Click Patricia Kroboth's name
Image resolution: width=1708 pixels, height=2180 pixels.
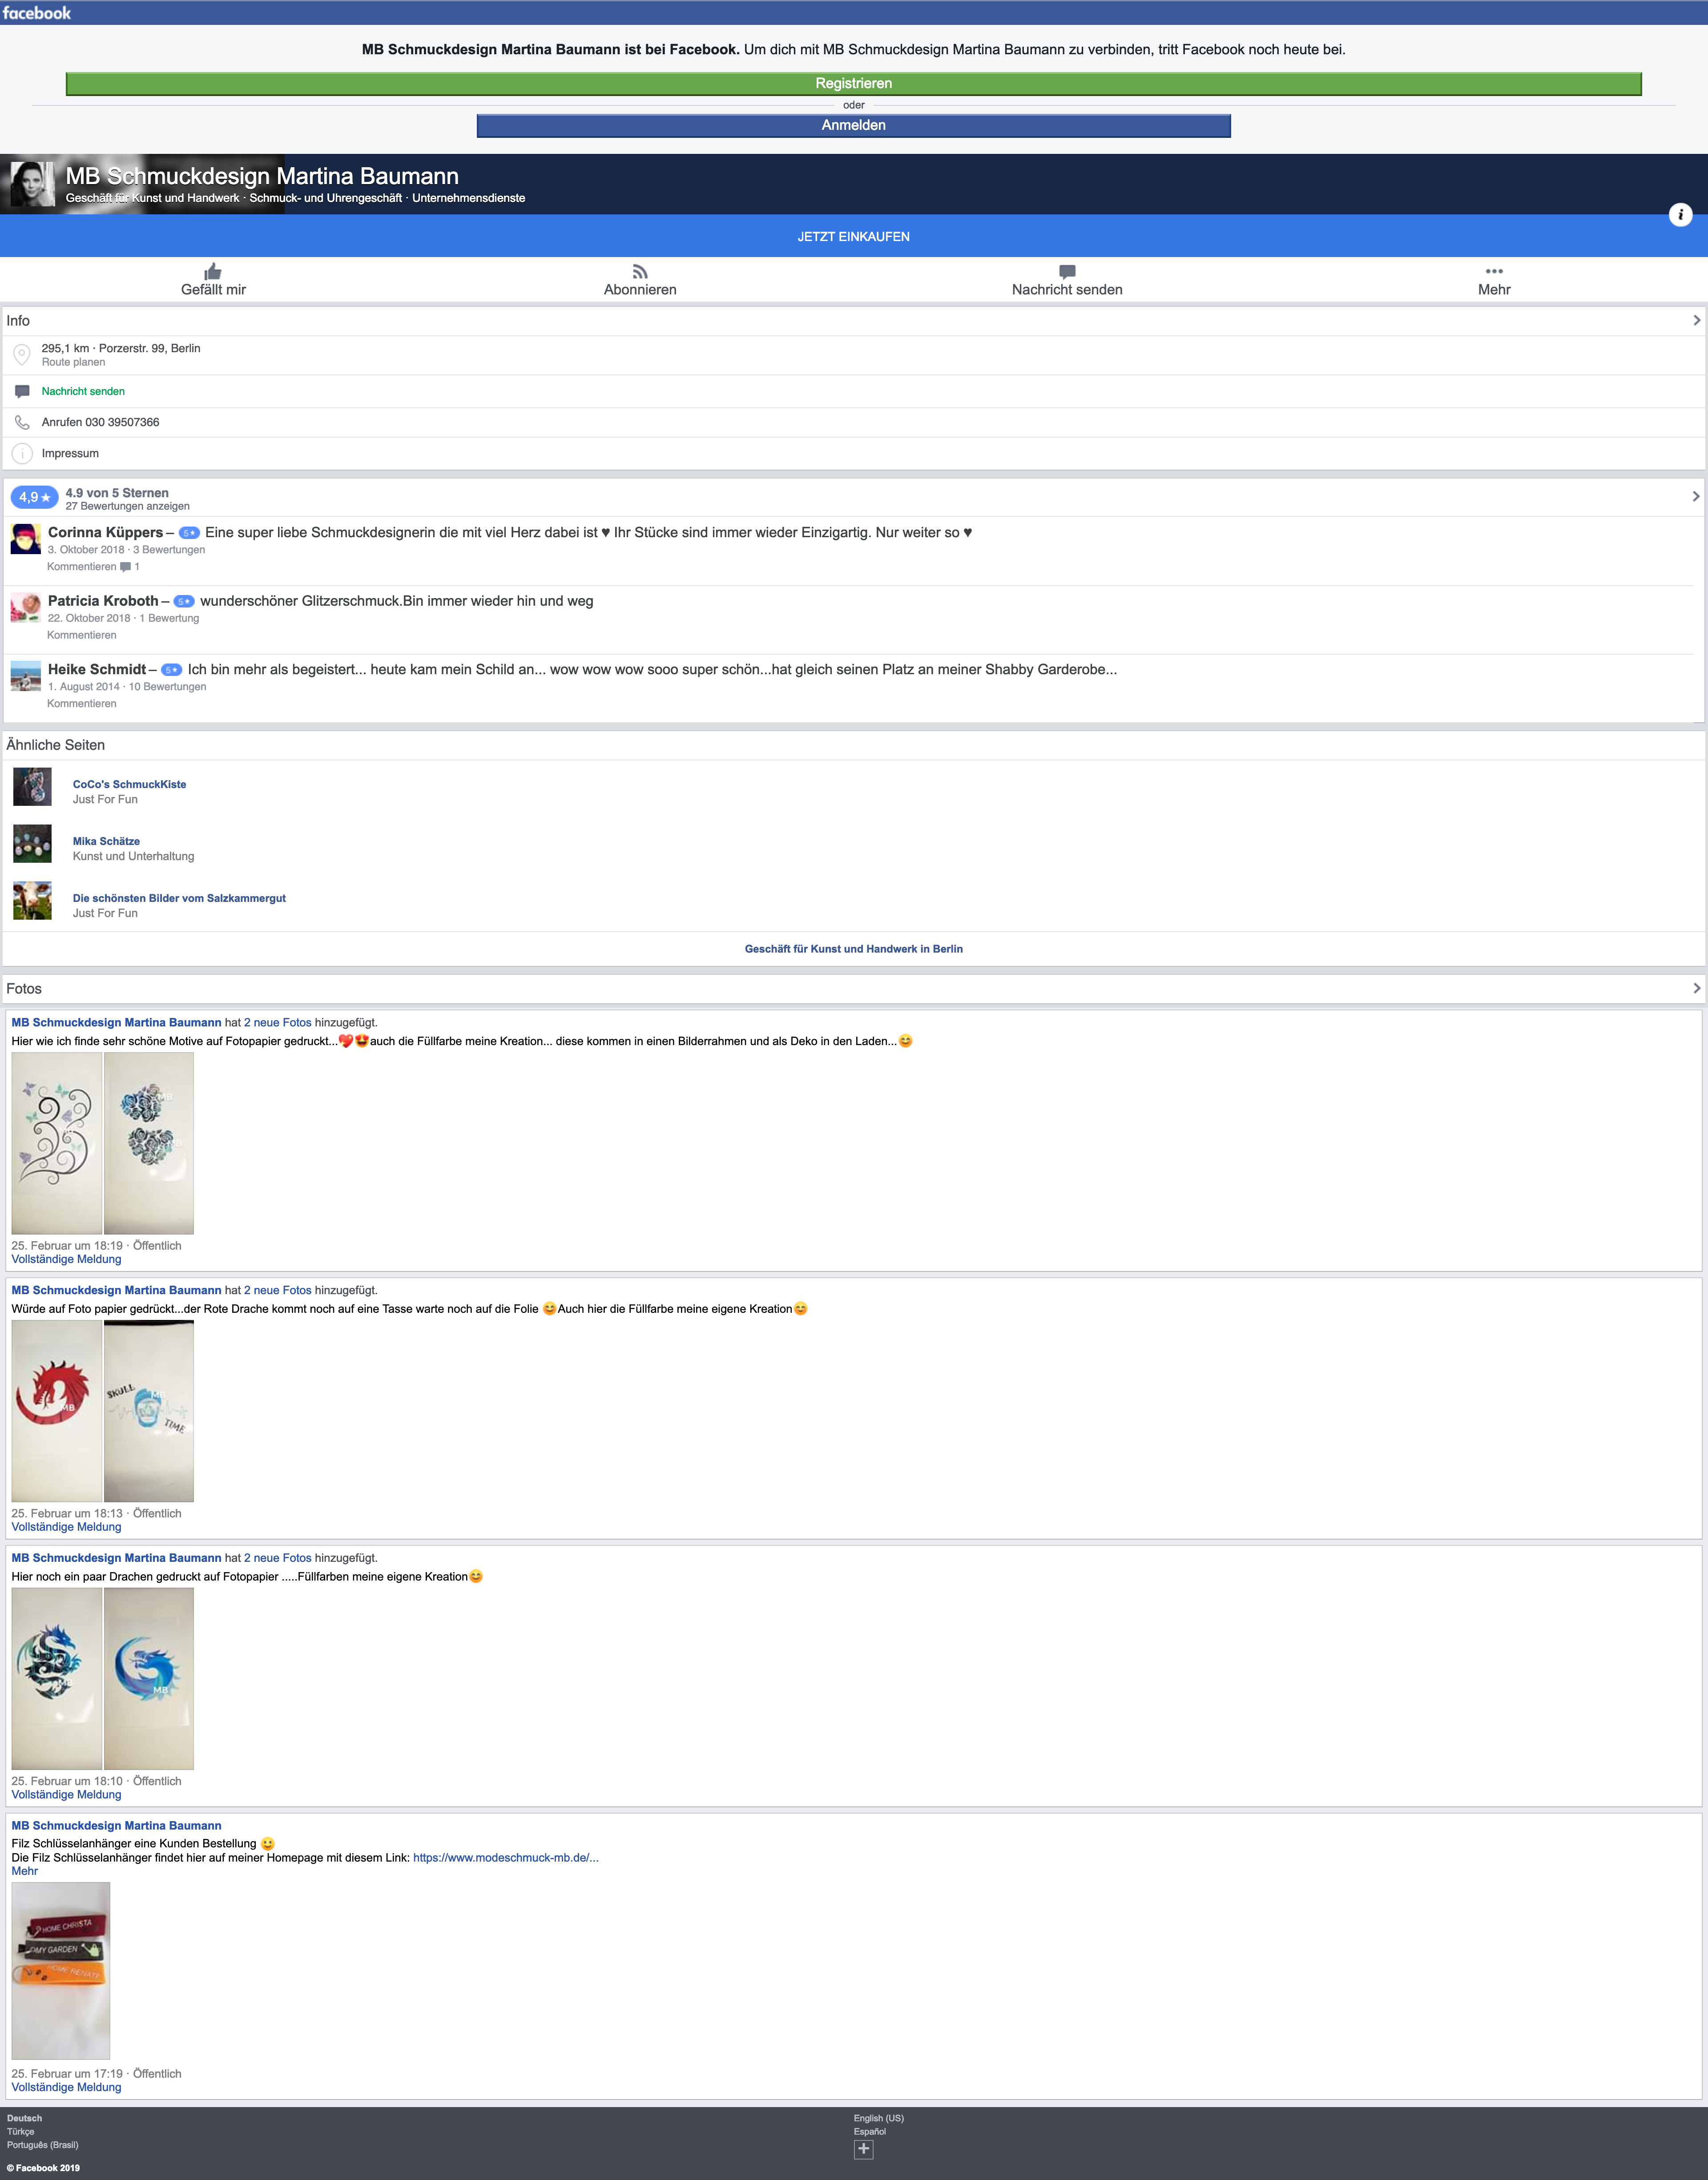click(x=103, y=601)
